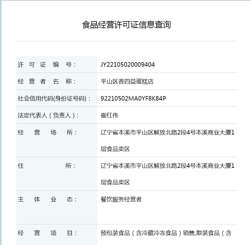The height and width of the screenshot is (245, 251).
Task: Select the 经营场所 label
Action: point(47,132)
